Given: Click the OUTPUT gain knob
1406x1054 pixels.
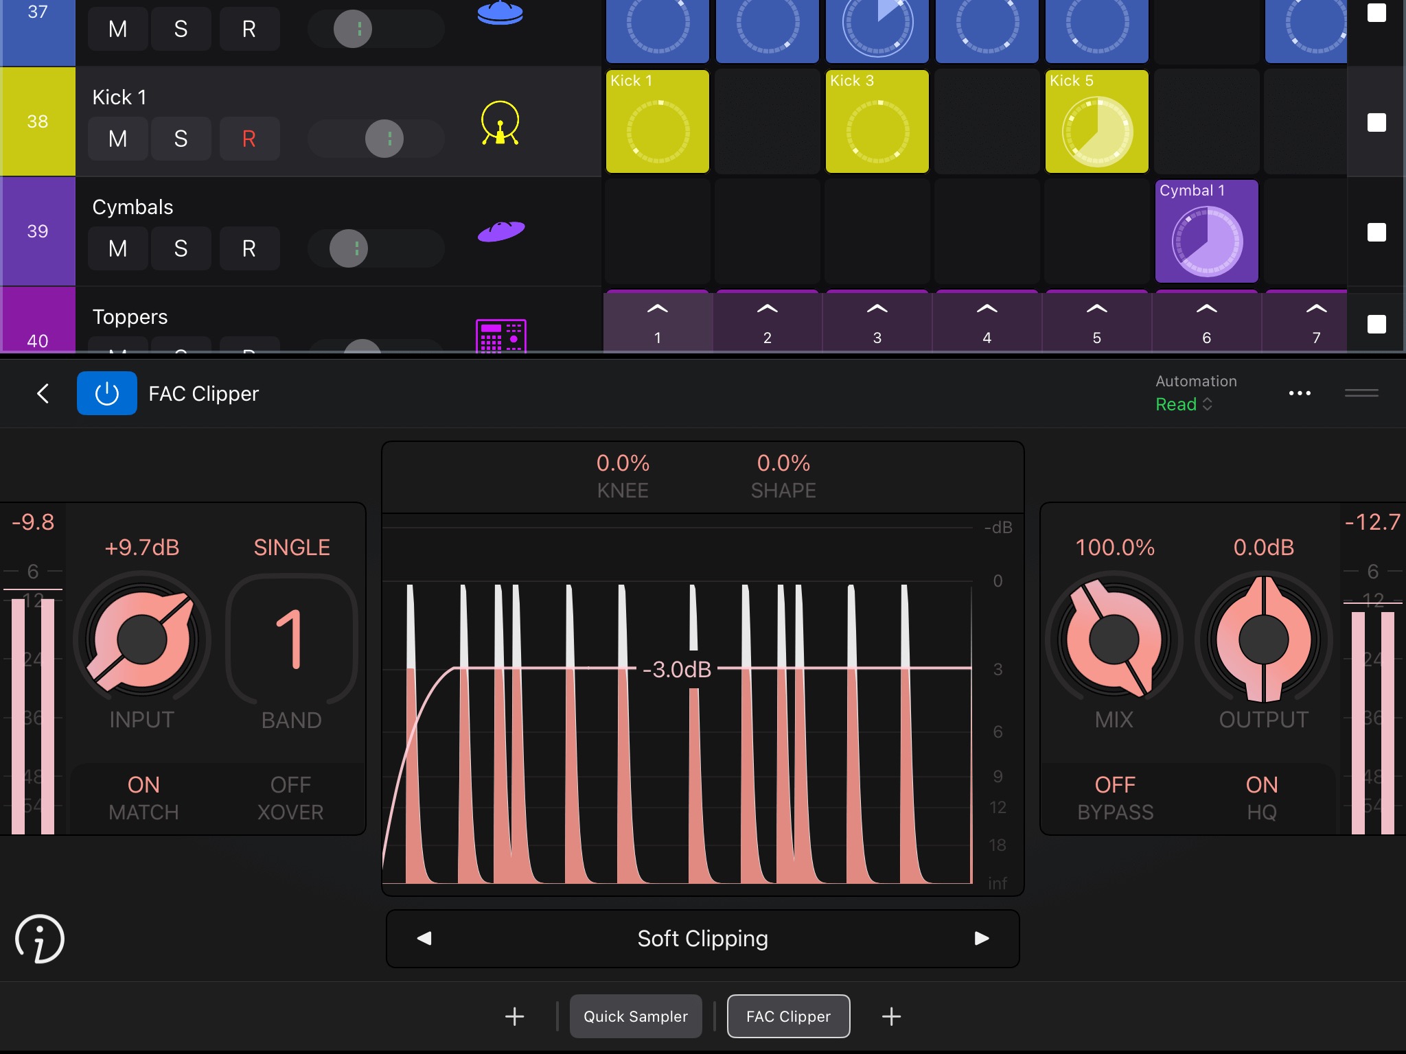Looking at the screenshot, I should tap(1263, 640).
